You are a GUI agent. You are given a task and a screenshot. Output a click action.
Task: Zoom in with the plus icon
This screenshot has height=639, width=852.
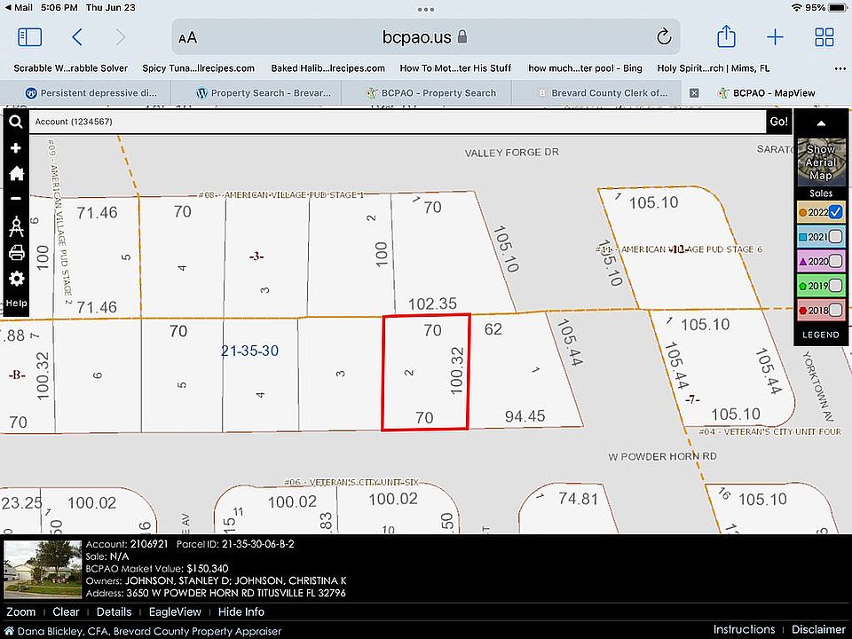(16, 148)
